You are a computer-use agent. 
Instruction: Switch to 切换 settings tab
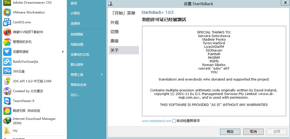click(124, 32)
